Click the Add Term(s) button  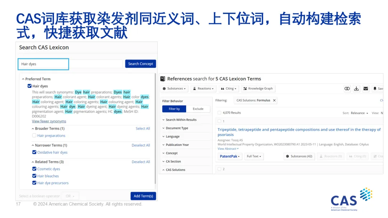pyautogui.click(x=143, y=196)
